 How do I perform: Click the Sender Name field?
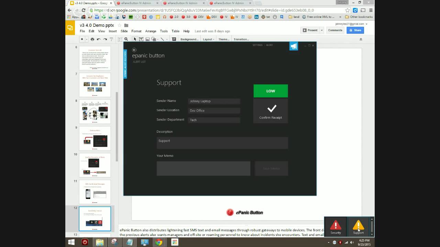(214, 101)
